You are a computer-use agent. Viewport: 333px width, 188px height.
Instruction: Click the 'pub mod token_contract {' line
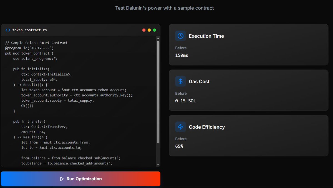[x=29, y=53]
